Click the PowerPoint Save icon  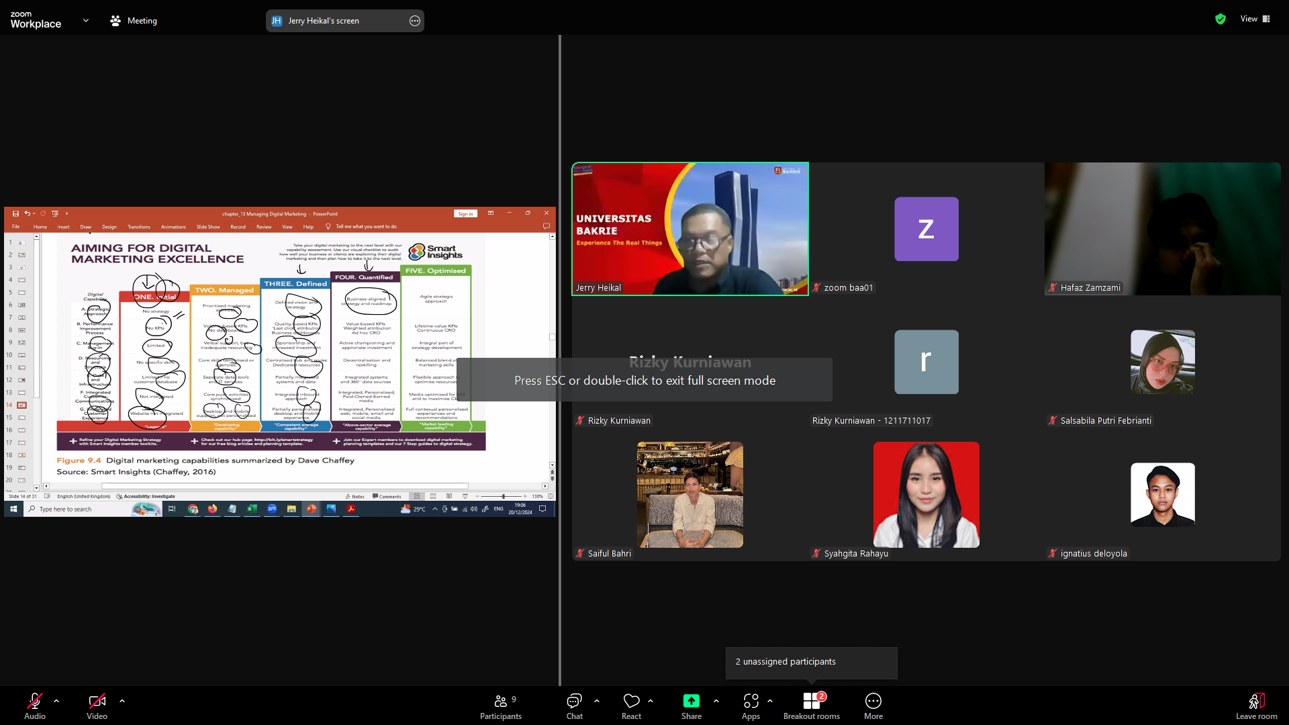[x=15, y=213]
